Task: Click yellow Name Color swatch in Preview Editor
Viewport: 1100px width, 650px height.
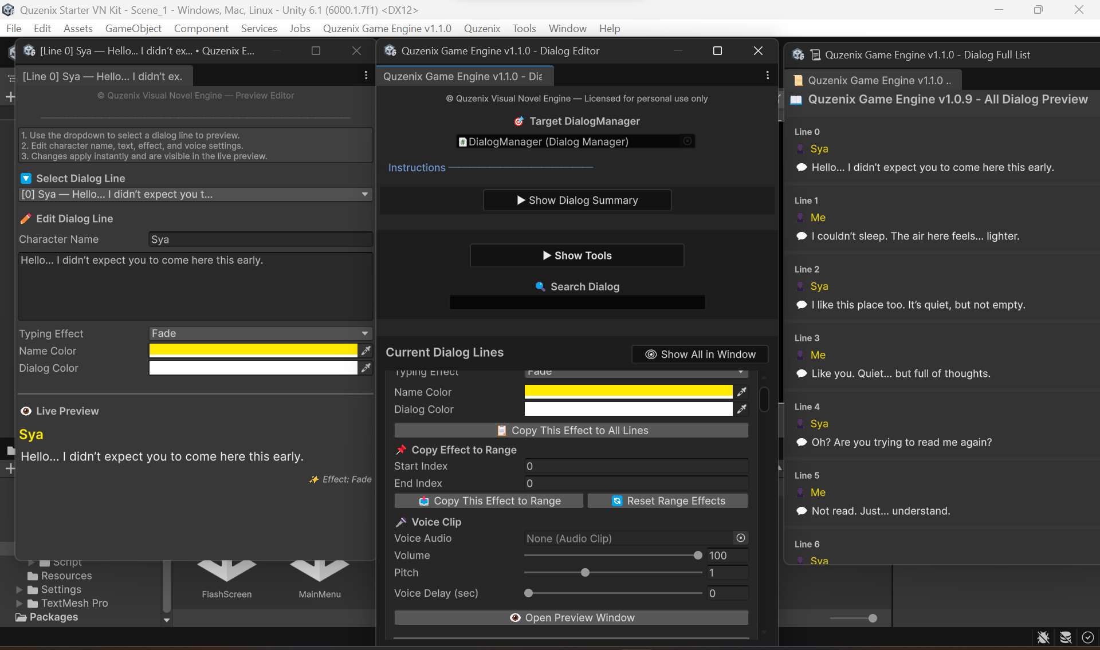Action: pyautogui.click(x=253, y=350)
